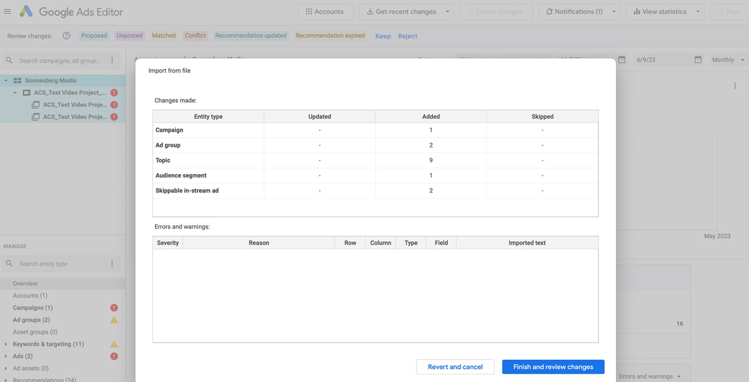Select the Audience segment row
This screenshot has height=382, width=749.
tap(375, 175)
